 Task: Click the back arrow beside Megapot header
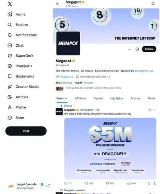(58, 4)
